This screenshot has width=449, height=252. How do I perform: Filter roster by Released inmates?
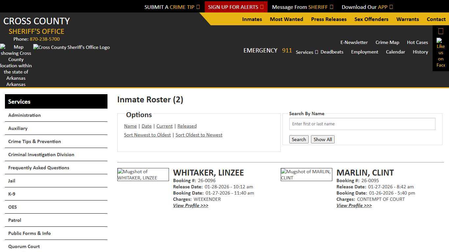187,126
